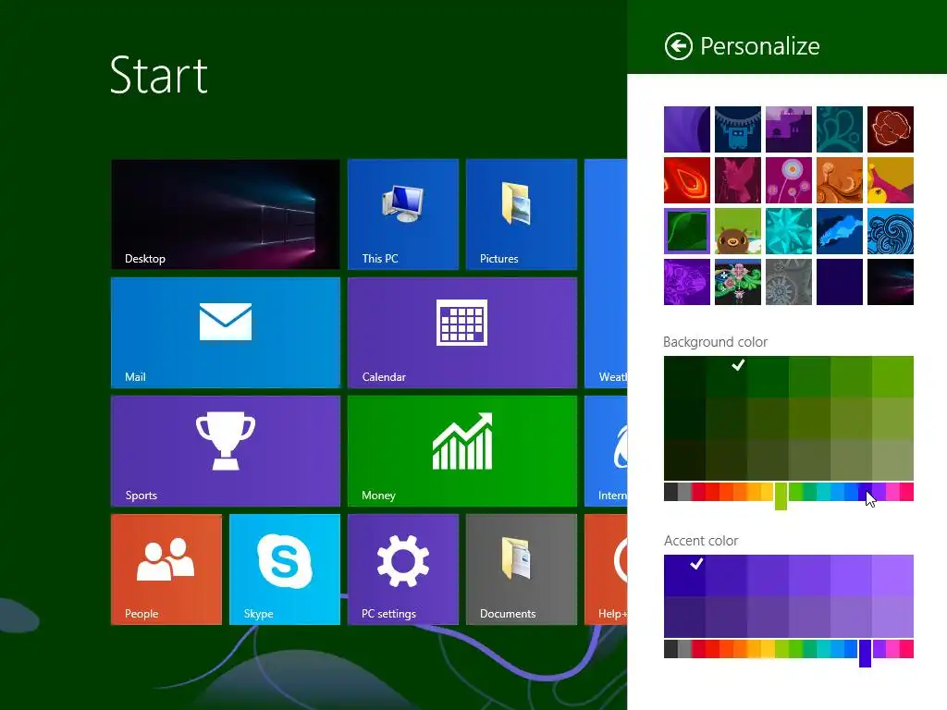947x710 pixels.
Task: Click the back arrow next to Personalize
Action: tap(678, 46)
